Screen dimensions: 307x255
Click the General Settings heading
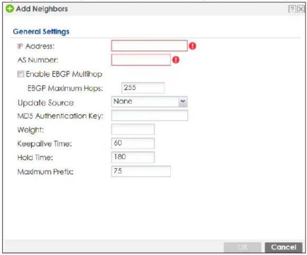tap(41, 32)
